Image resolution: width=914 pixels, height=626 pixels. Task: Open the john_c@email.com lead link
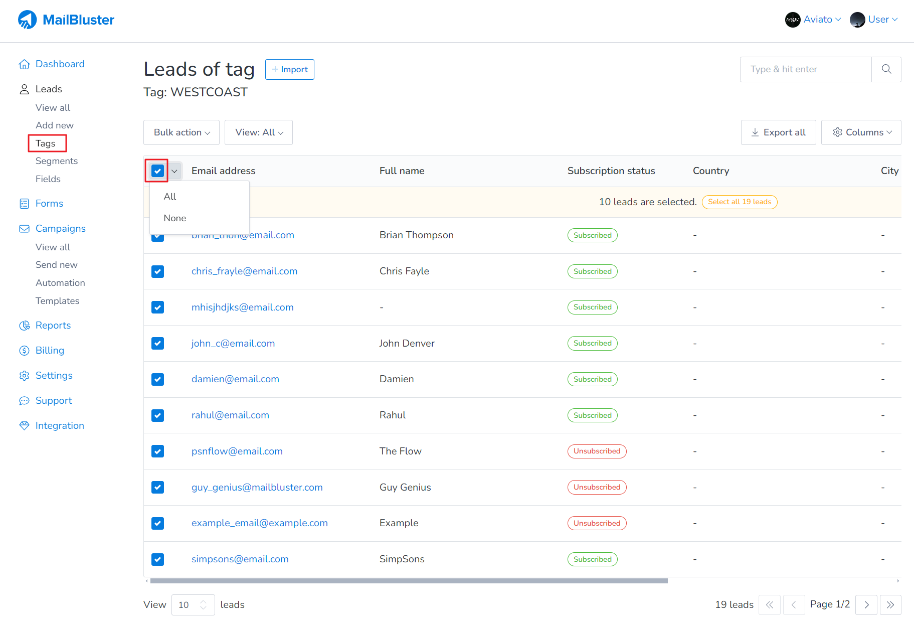(x=233, y=344)
